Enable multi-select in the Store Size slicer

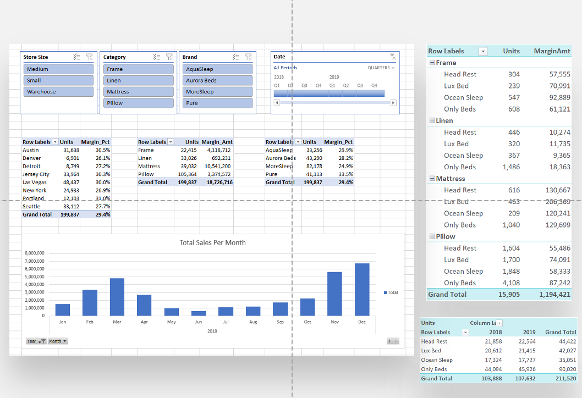click(x=76, y=57)
